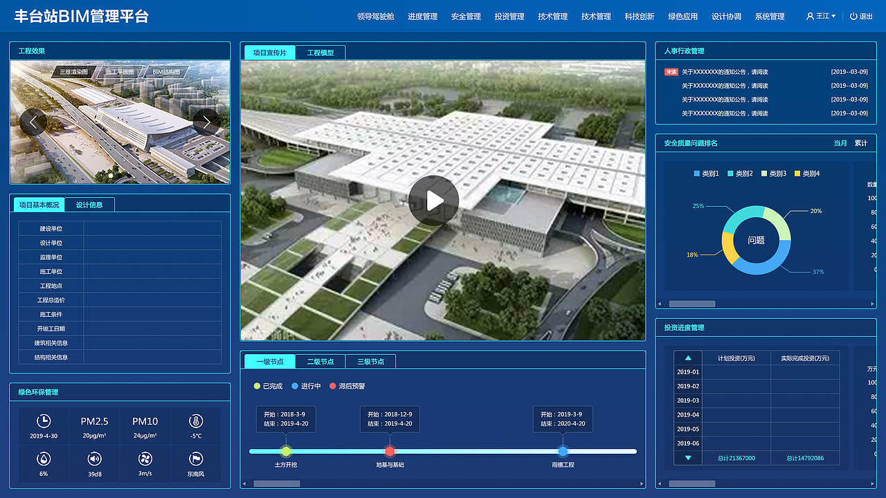The height and width of the screenshot is (498, 886).
Task: Show BIM结构图 in 工程效果
Action: (166, 72)
